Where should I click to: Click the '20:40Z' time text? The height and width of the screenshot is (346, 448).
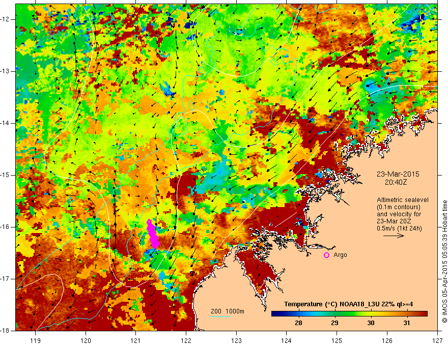[396, 182]
